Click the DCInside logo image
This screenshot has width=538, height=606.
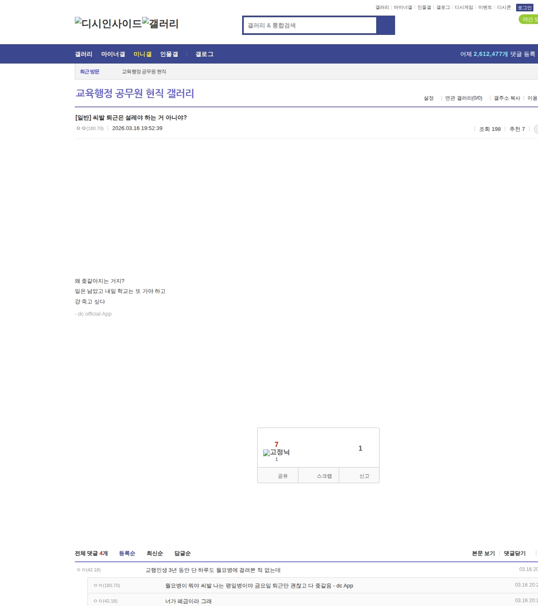pyautogui.click(x=108, y=23)
